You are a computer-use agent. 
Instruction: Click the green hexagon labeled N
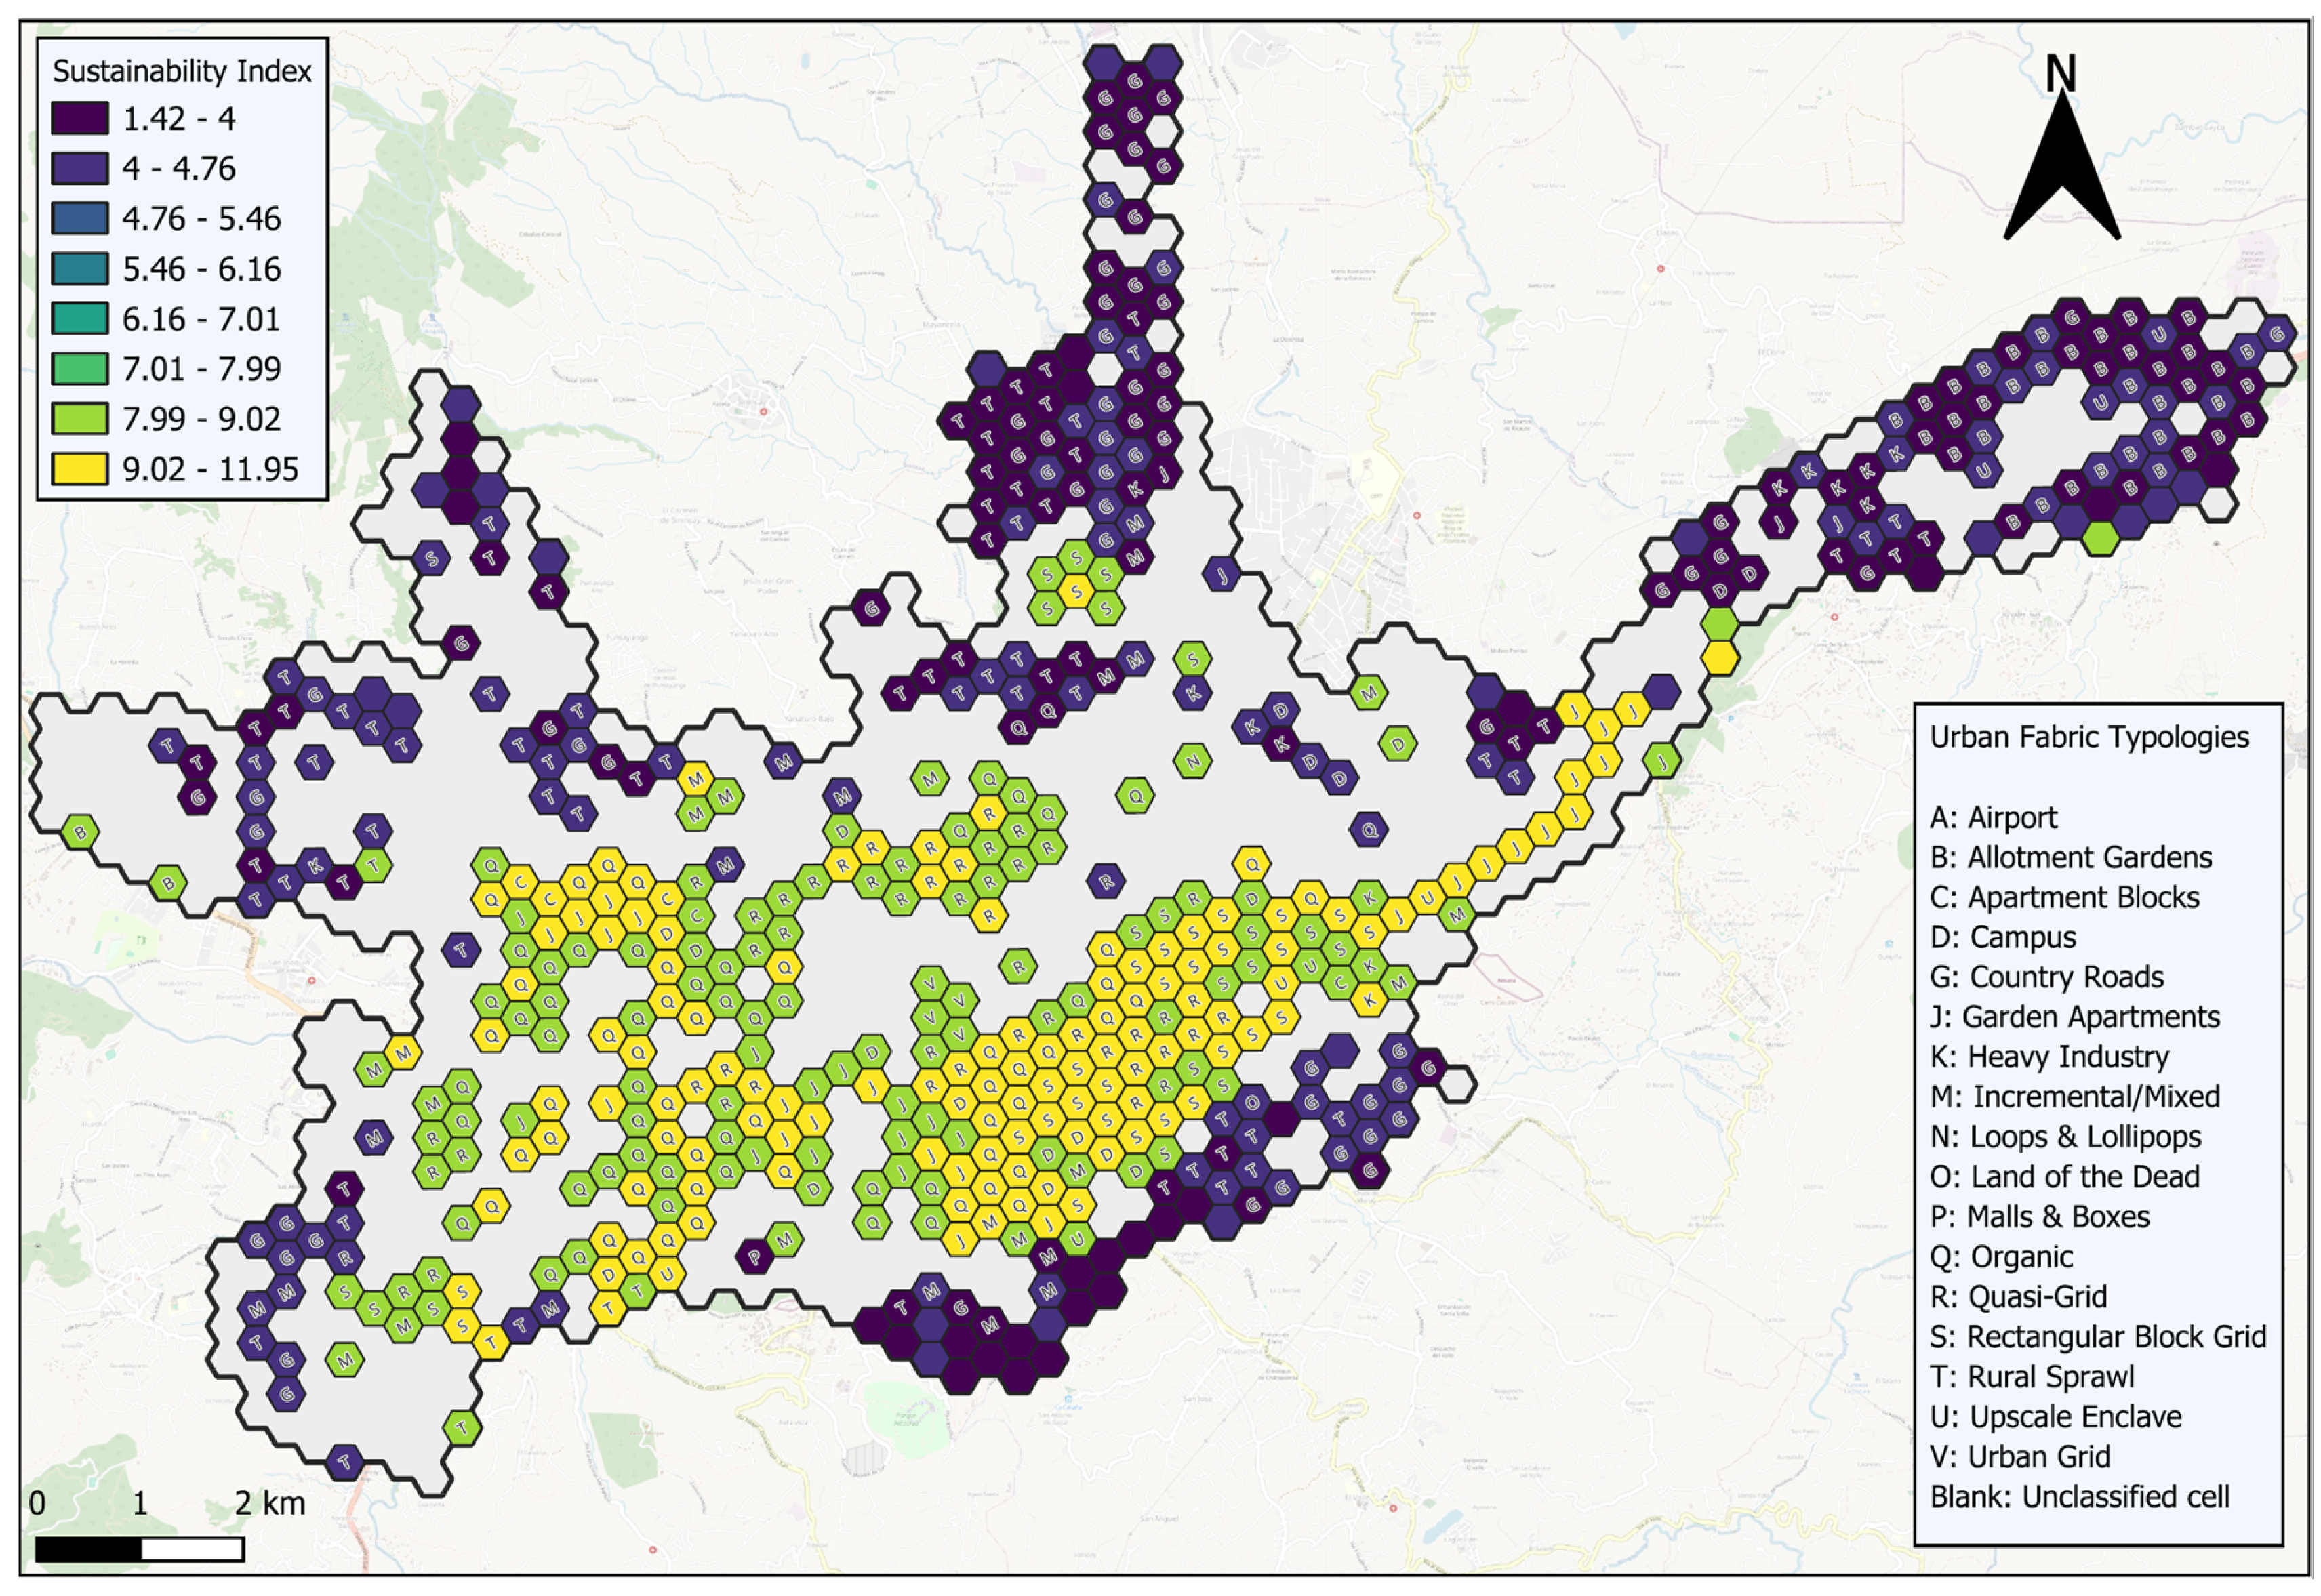coord(1192,762)
